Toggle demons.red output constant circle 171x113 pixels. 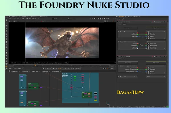(149, 44)
